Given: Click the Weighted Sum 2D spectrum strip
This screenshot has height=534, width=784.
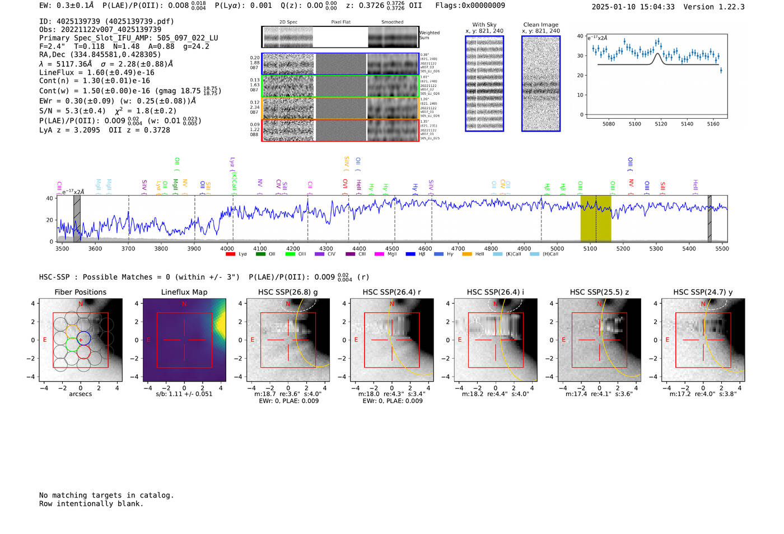Looking at the screenshot, I should [340, 37].
